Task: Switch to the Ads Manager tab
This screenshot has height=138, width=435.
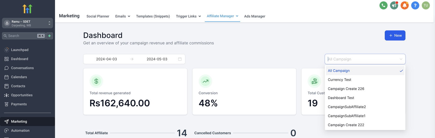Action: [254, 16]
